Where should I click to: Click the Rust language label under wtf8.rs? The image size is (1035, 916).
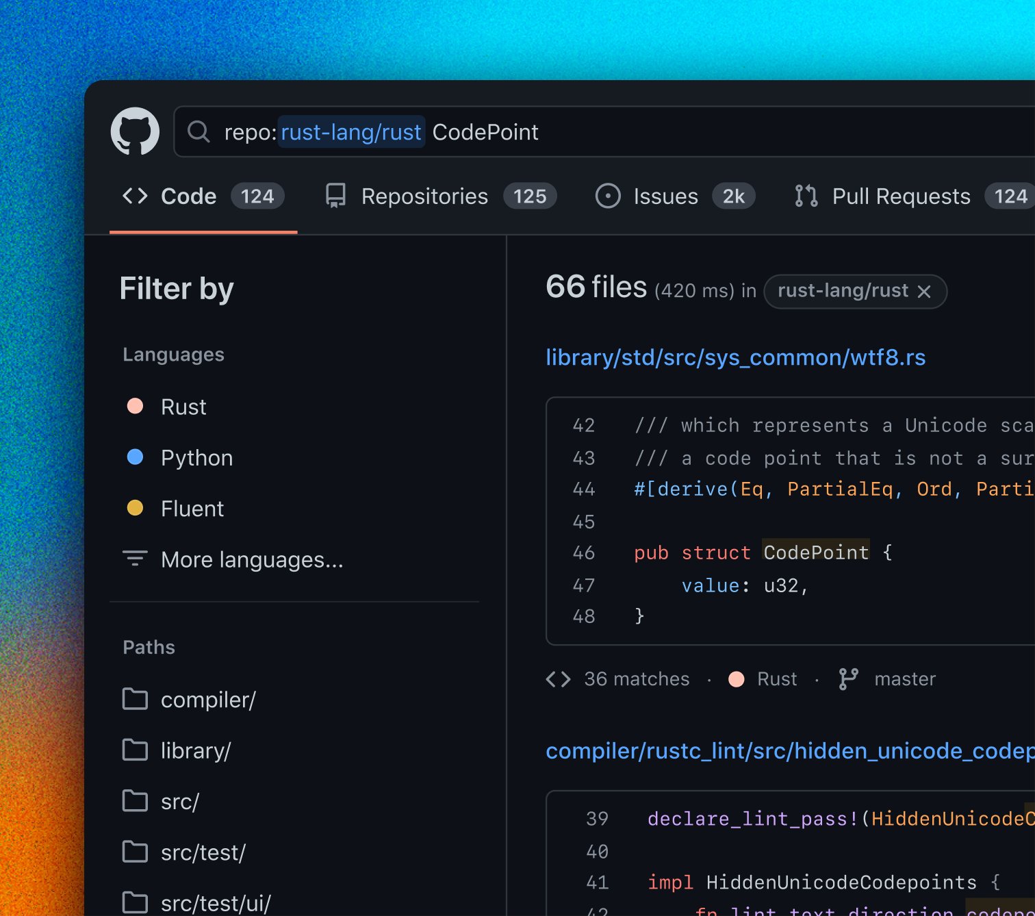pos(777,679)
